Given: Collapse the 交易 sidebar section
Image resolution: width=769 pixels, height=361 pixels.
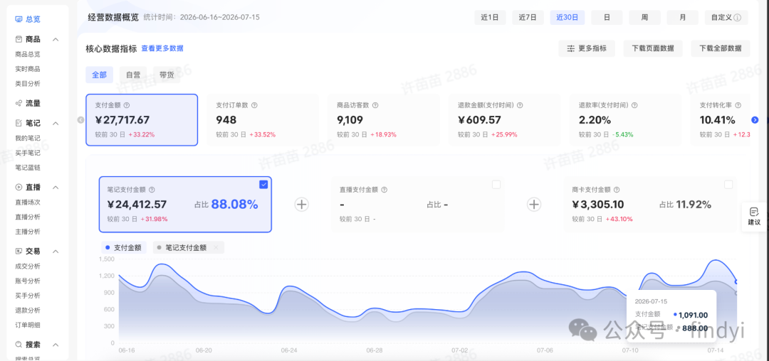Looking at the screenshot, I should pos(56,252).
